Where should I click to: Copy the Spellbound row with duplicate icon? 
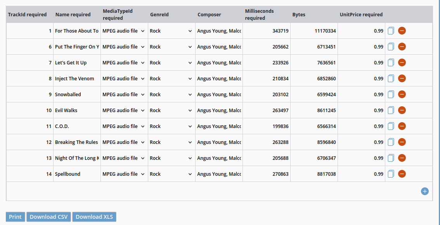coord(391,174)
